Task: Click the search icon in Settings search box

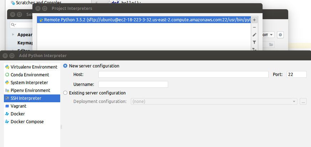Action: tap(13, 25)
